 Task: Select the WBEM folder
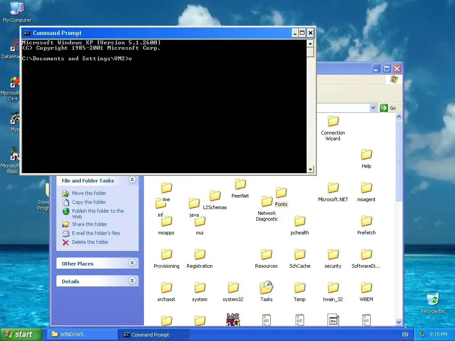(366, 292)
